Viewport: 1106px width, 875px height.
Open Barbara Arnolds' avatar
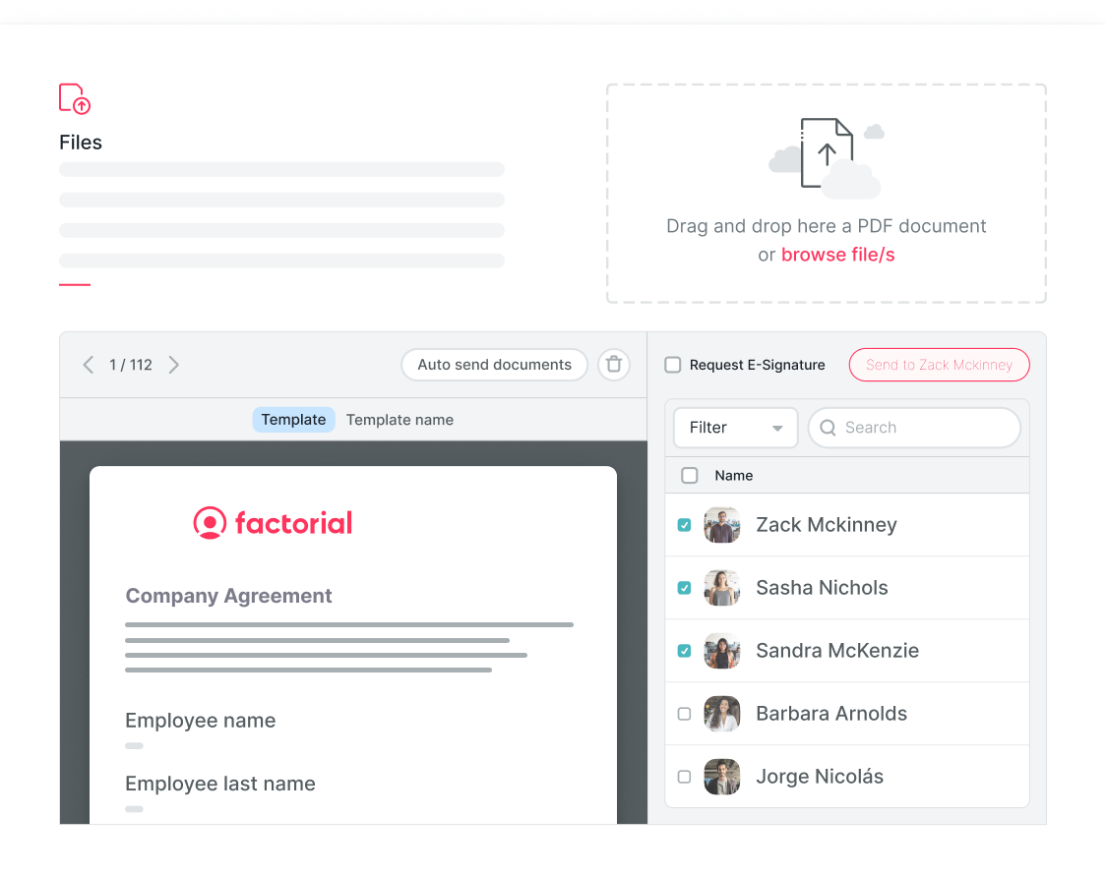coord(721,714)
